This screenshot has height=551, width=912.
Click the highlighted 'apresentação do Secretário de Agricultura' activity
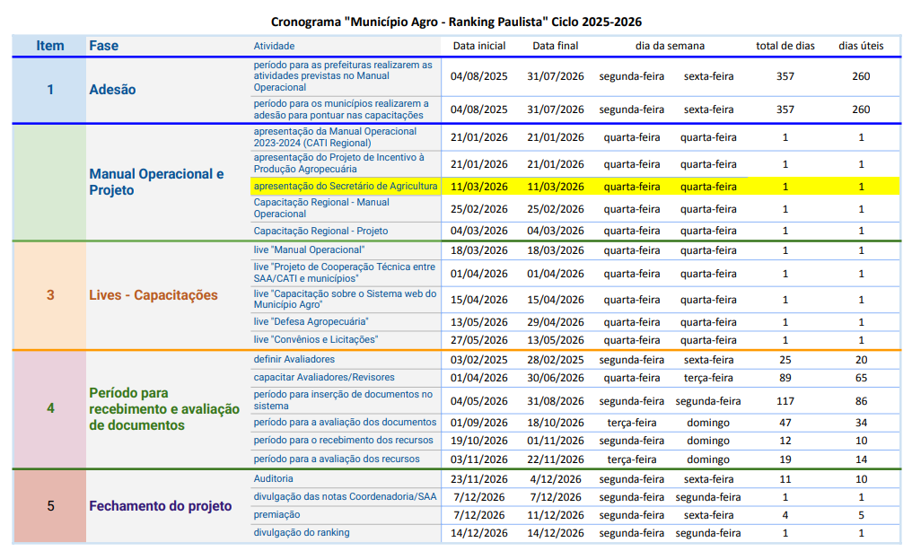(345, 187)
